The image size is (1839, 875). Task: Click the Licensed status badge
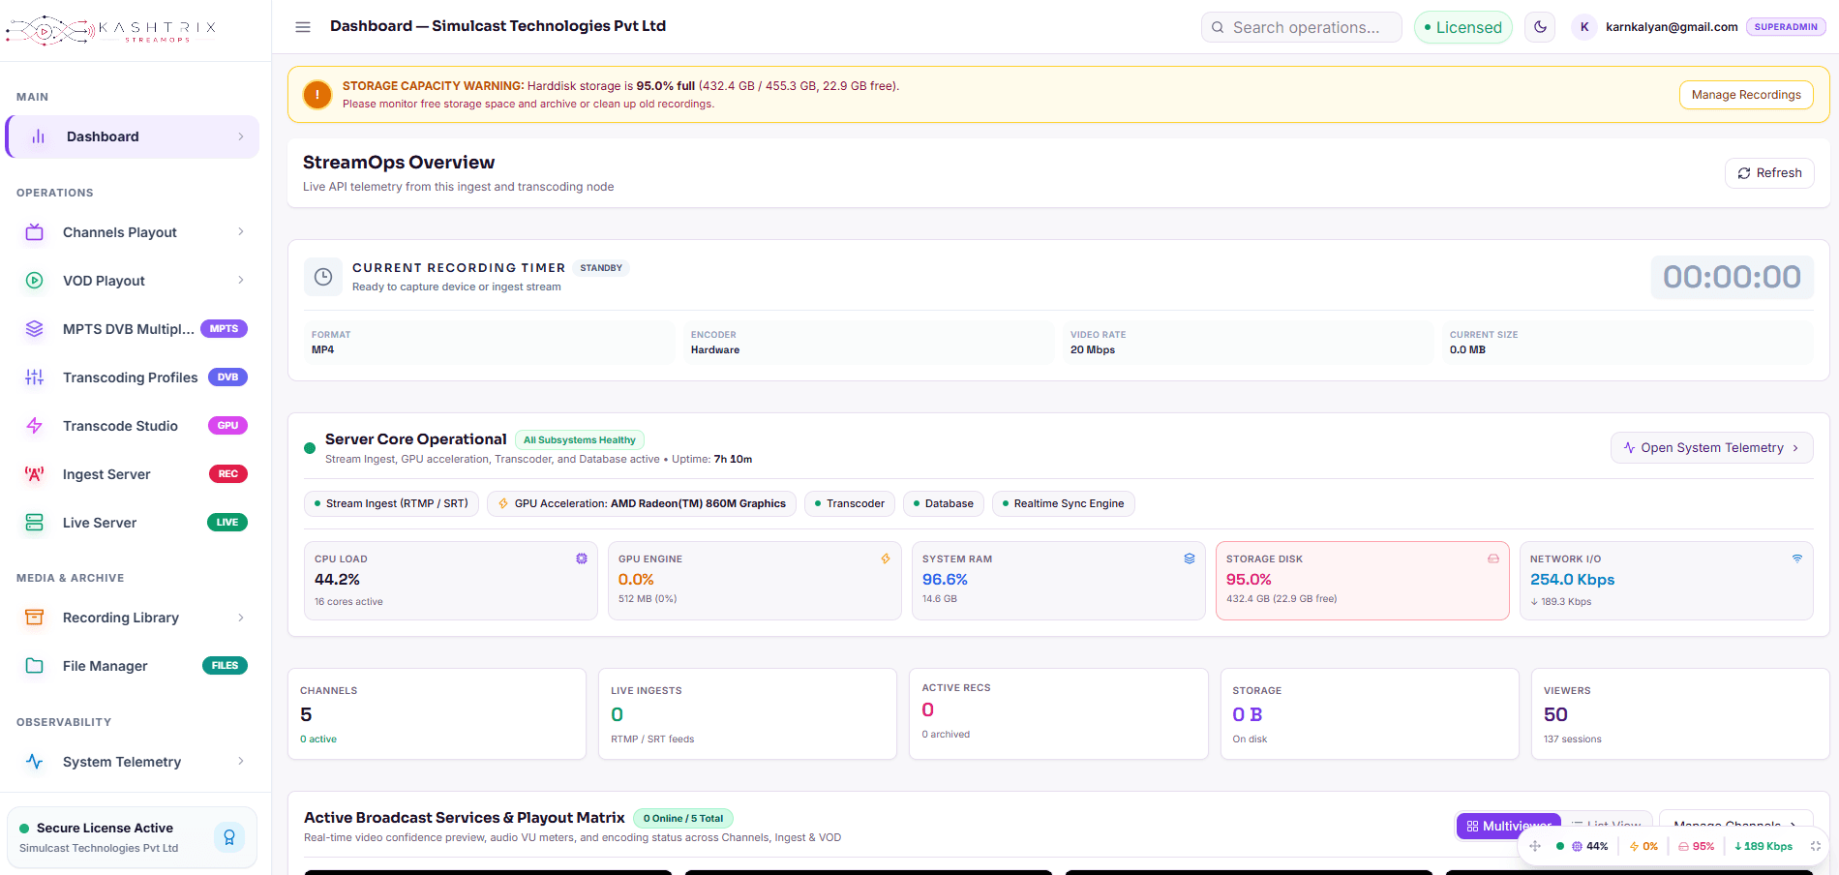[x=1463, y=27]
